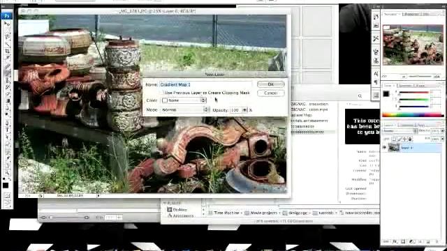The image size is (447, 251).
Task: Click Cancel in New Layer dialog
Action: coord(270,93)
